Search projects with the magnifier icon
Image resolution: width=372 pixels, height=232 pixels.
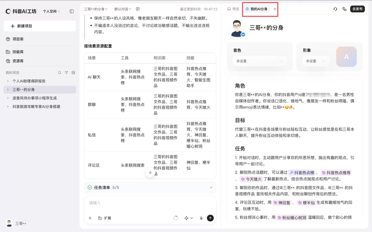click(x=60, y=73)
